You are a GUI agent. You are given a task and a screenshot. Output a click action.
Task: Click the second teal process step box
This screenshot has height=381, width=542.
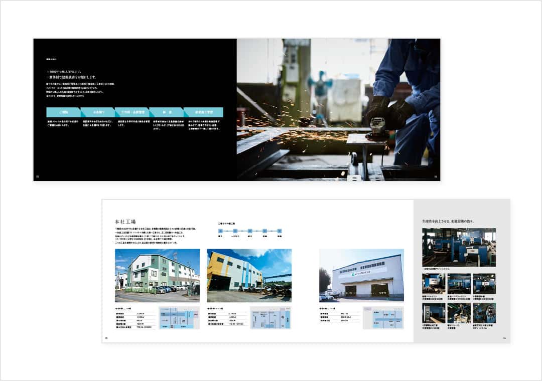(x=97, y=112)
